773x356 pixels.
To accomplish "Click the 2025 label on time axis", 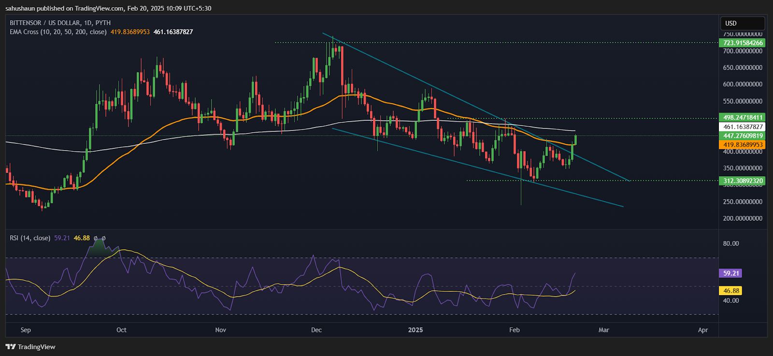I will pos(415,330).
